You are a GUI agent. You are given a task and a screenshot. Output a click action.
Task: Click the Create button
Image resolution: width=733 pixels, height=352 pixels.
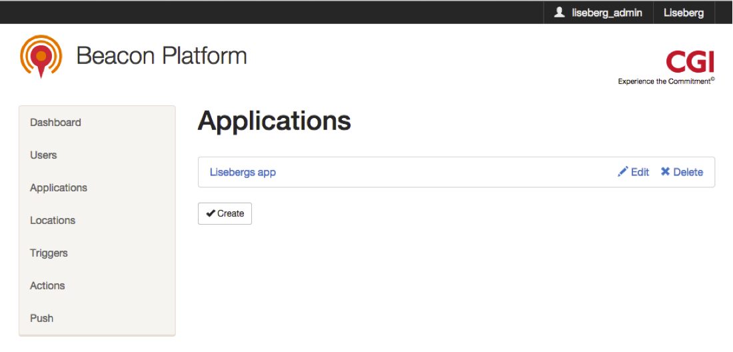225,213
